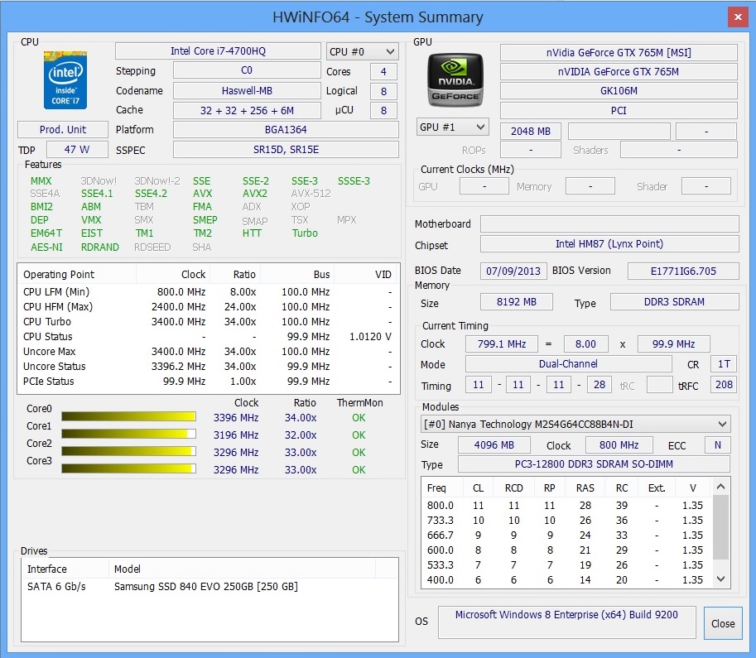Click the tRFC 208 field
Viewport: 756px width, 658px height.
pos(724,385)
